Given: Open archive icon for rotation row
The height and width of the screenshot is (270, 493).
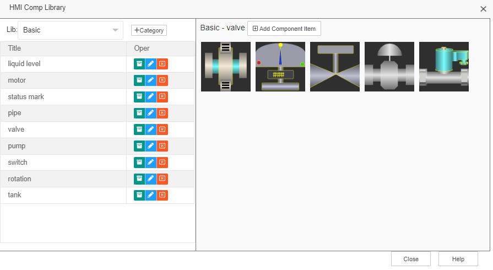Looking at the screenshot, I should point(139,179).
